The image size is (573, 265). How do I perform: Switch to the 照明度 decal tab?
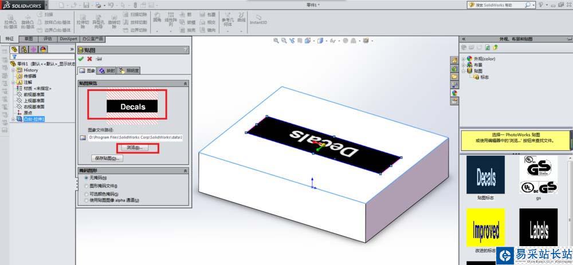[x=129, y=71]
